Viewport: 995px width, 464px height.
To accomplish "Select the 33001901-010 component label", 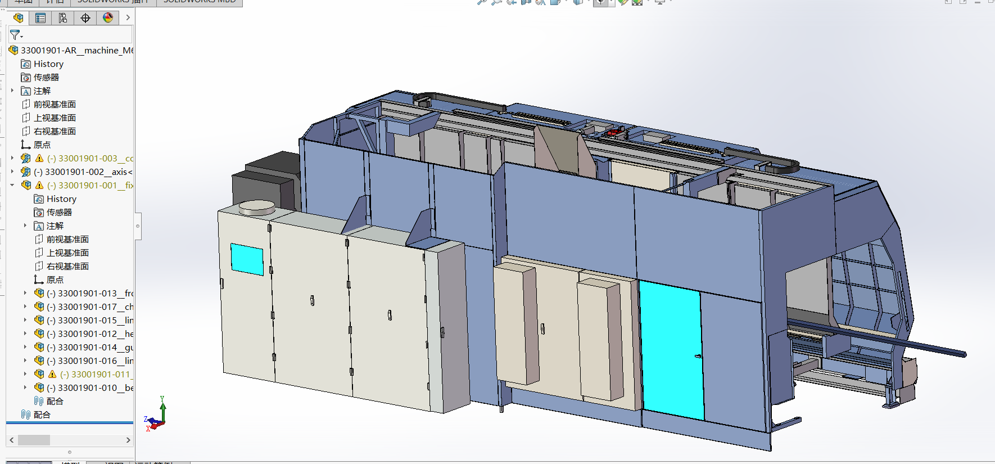I will coord(90,388).
